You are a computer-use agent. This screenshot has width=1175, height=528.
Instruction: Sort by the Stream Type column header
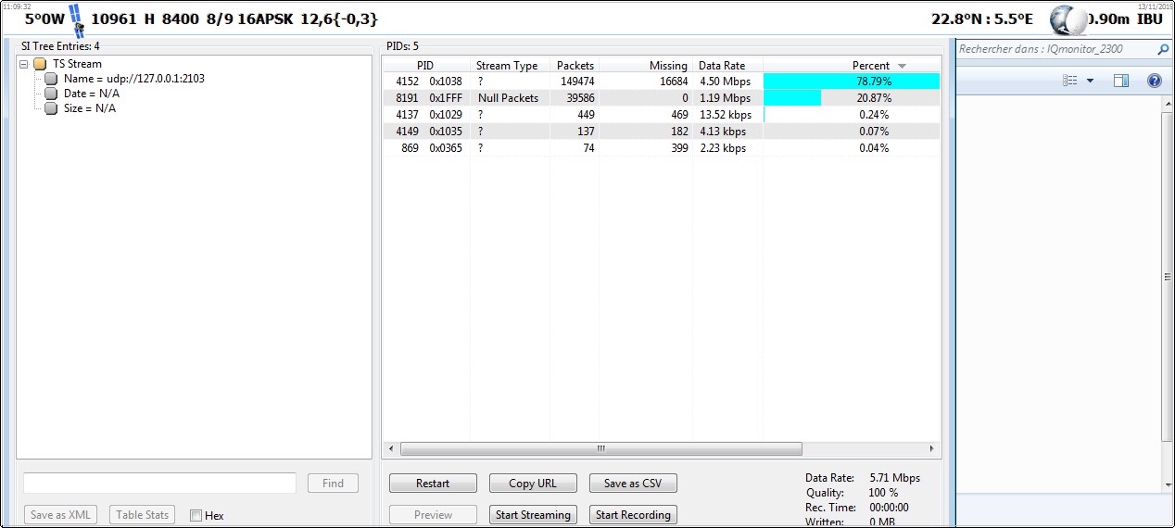tap(507, 66)
